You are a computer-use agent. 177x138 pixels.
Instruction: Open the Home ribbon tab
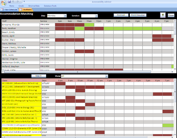[12, 6]
